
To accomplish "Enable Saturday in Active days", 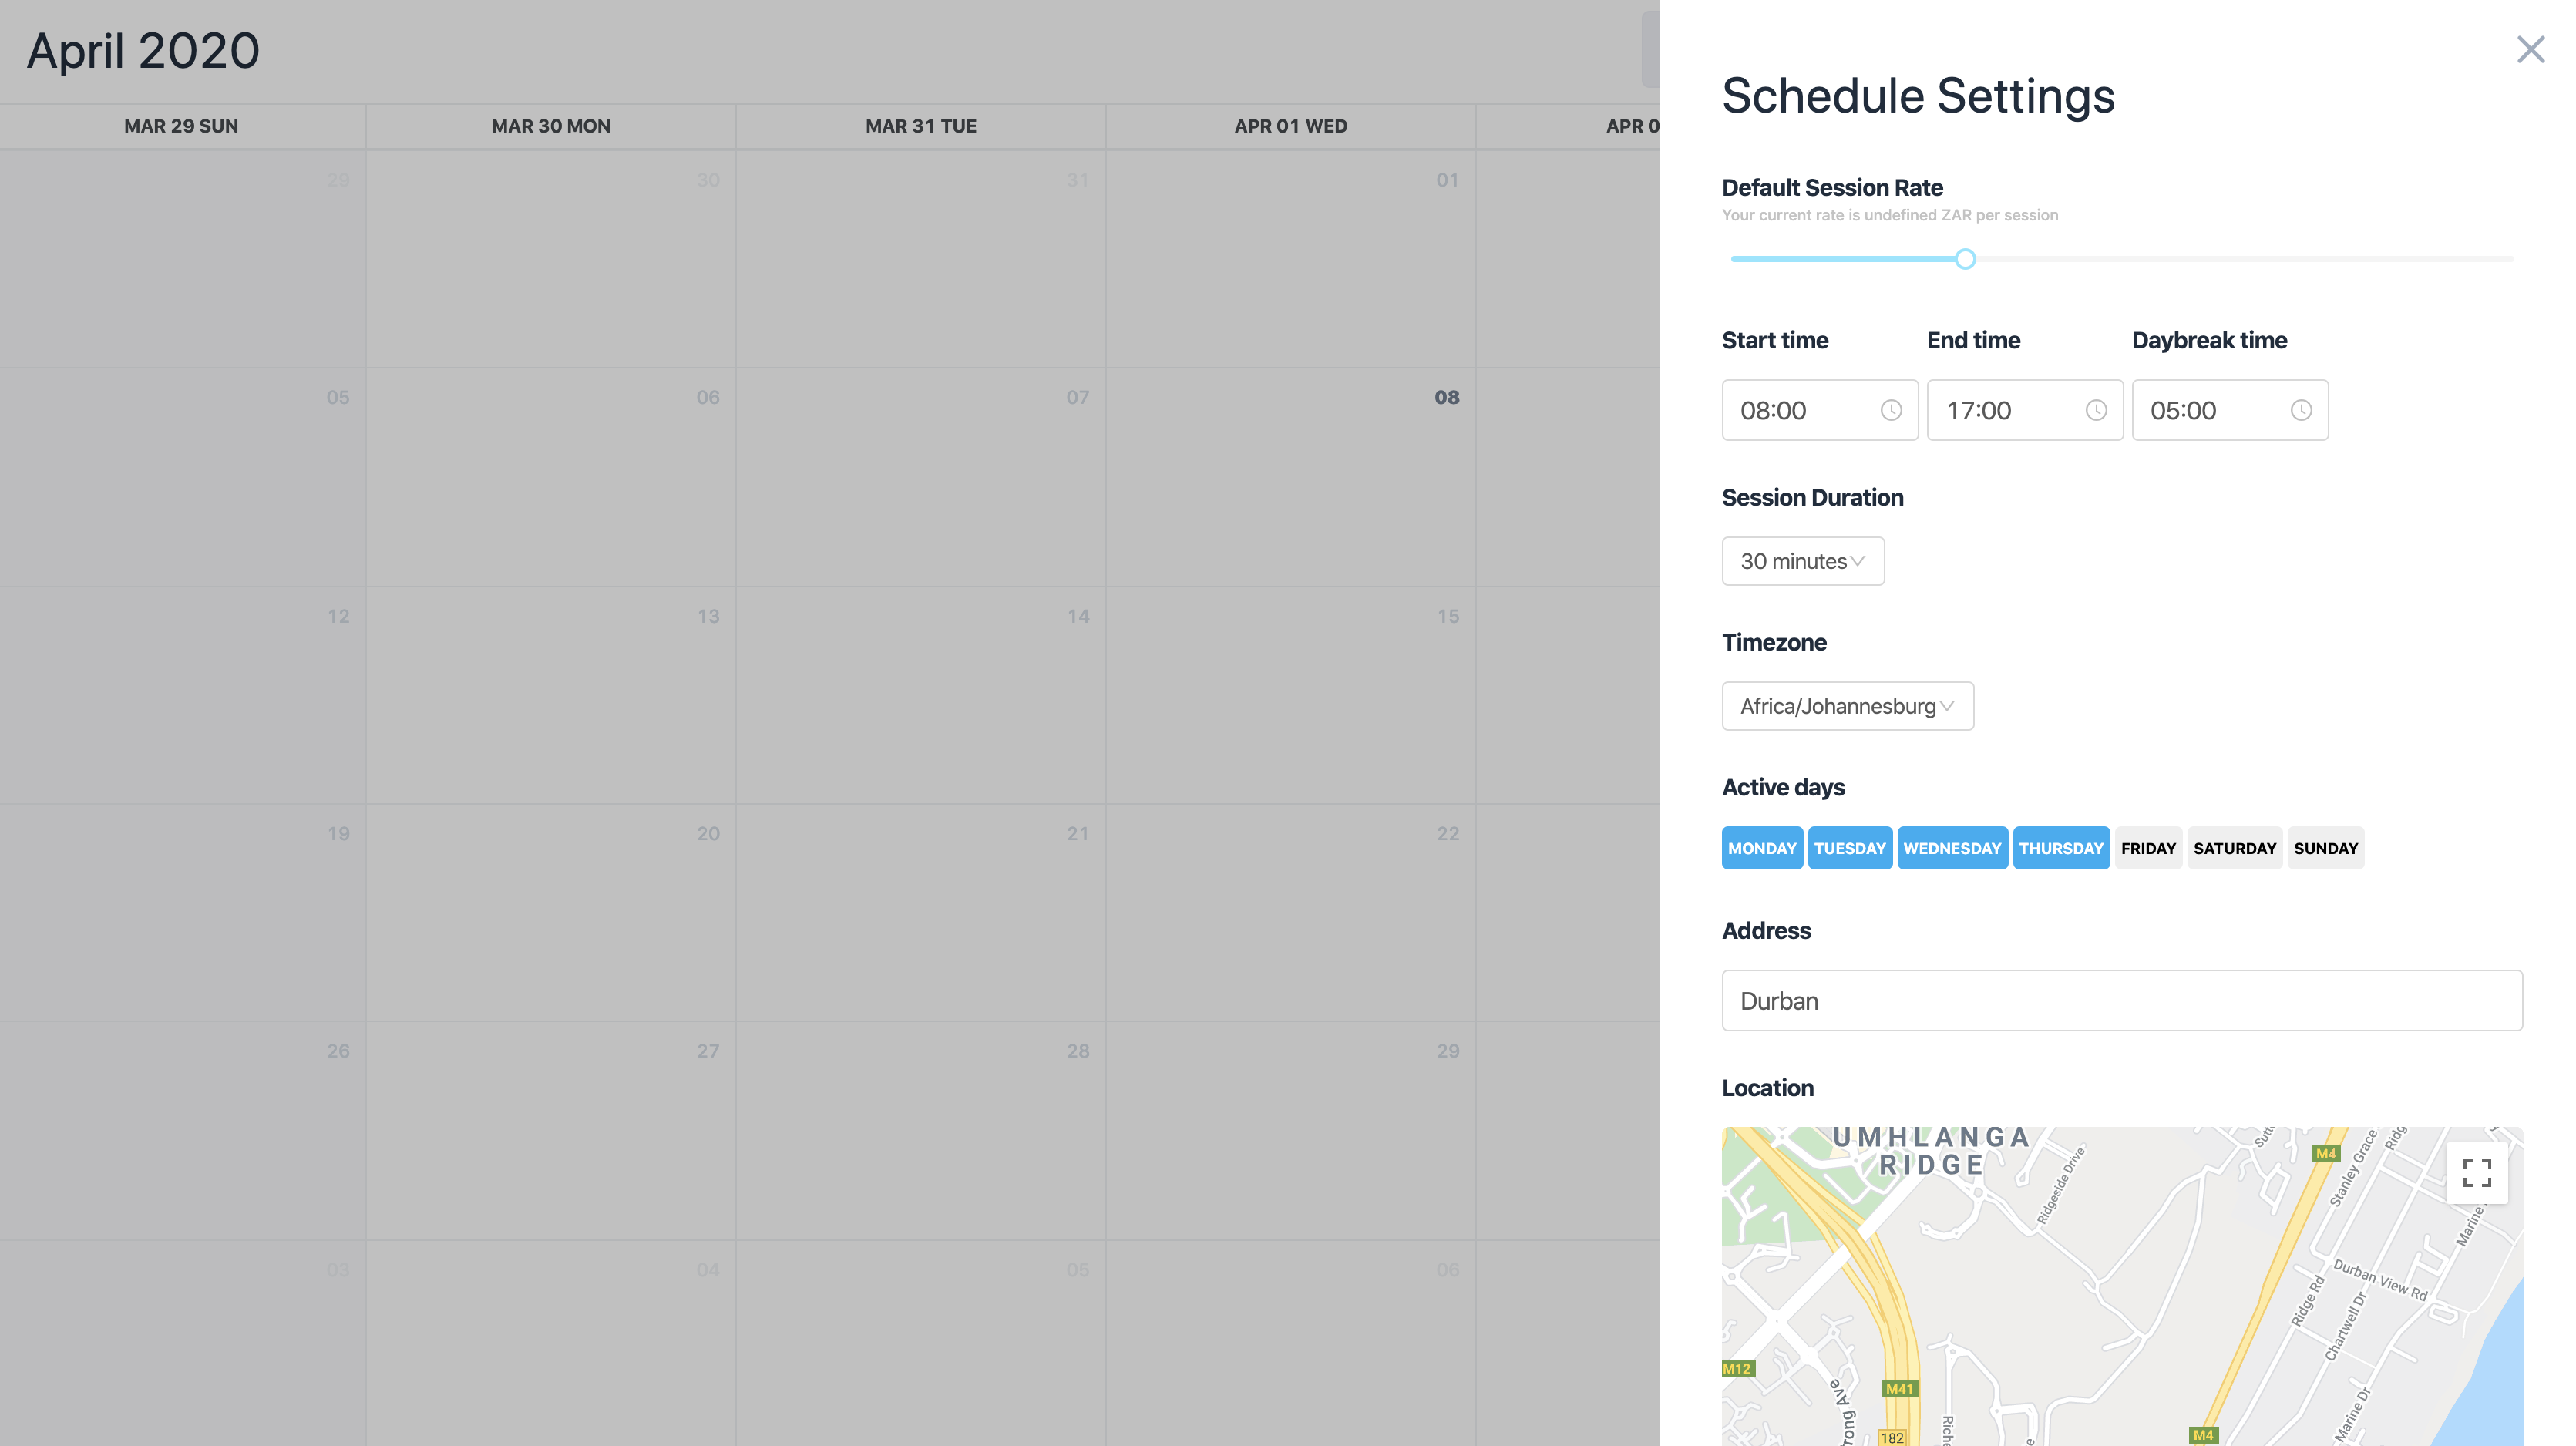I will 2234,848.
